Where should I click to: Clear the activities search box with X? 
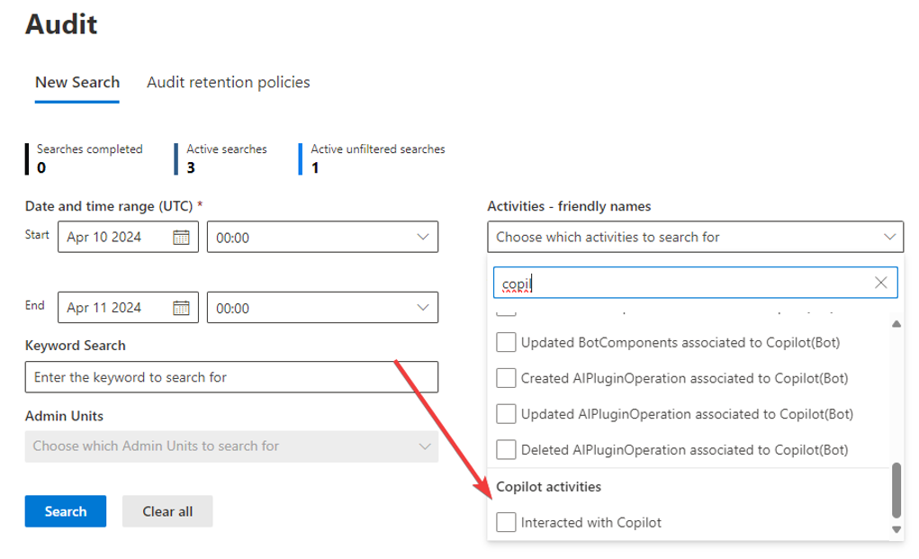pos(880,283)
